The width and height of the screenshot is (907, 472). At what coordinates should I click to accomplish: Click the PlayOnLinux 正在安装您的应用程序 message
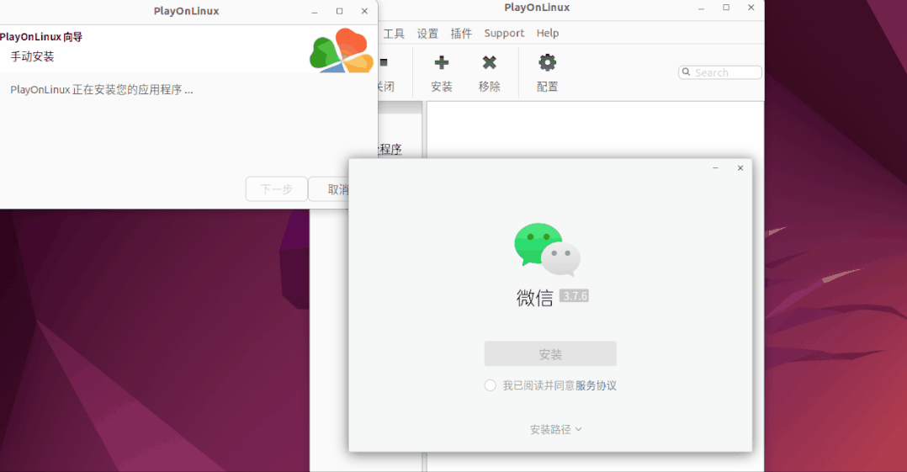(x=102, y=90)
